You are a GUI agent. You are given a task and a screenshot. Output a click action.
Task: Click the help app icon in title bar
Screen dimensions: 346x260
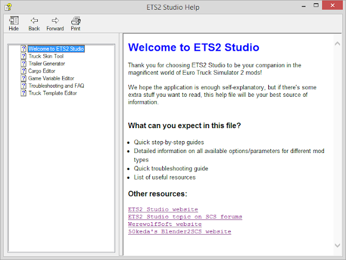click(8, 7)
